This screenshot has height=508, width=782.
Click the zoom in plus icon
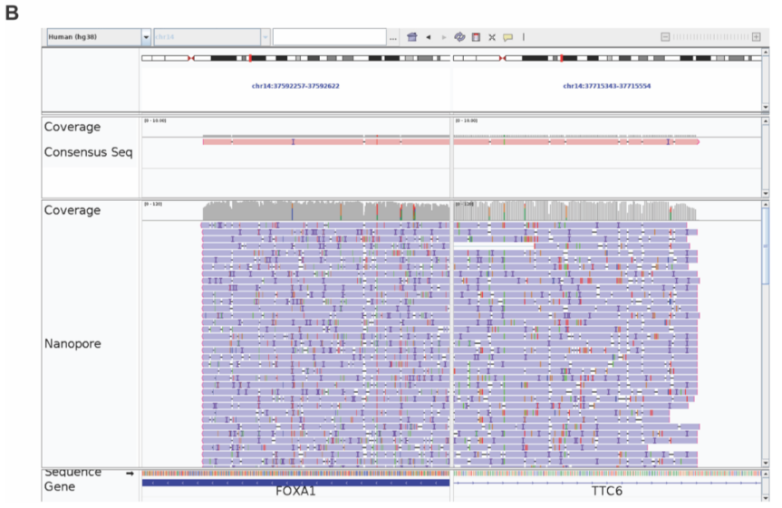click(x=756, y=37)
